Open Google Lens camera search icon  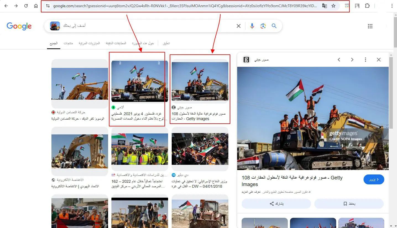pos(263,26)
